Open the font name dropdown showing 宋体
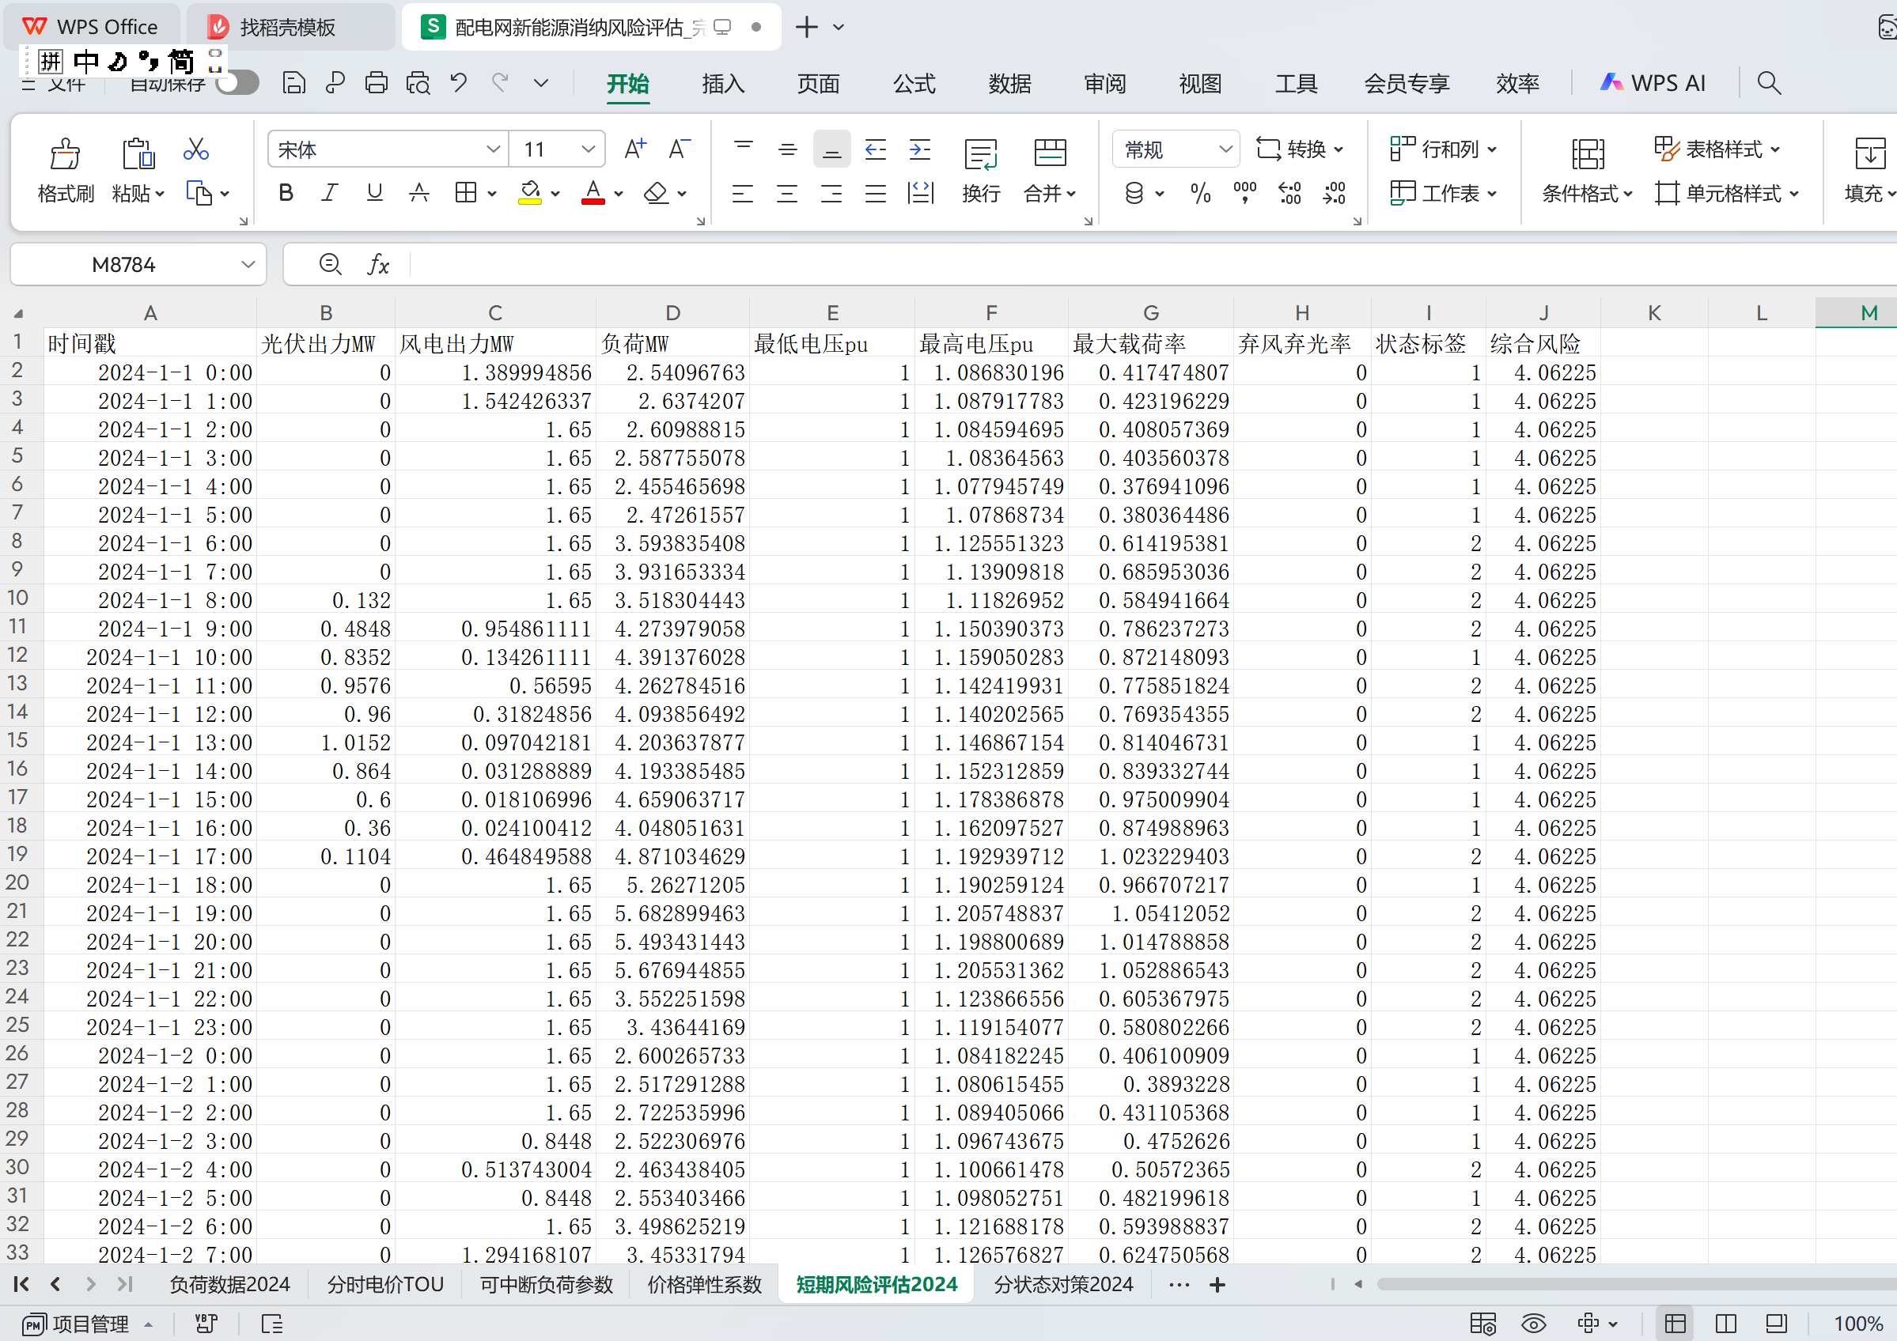This screenshot has height=1341, width=1897. point(494,149)
